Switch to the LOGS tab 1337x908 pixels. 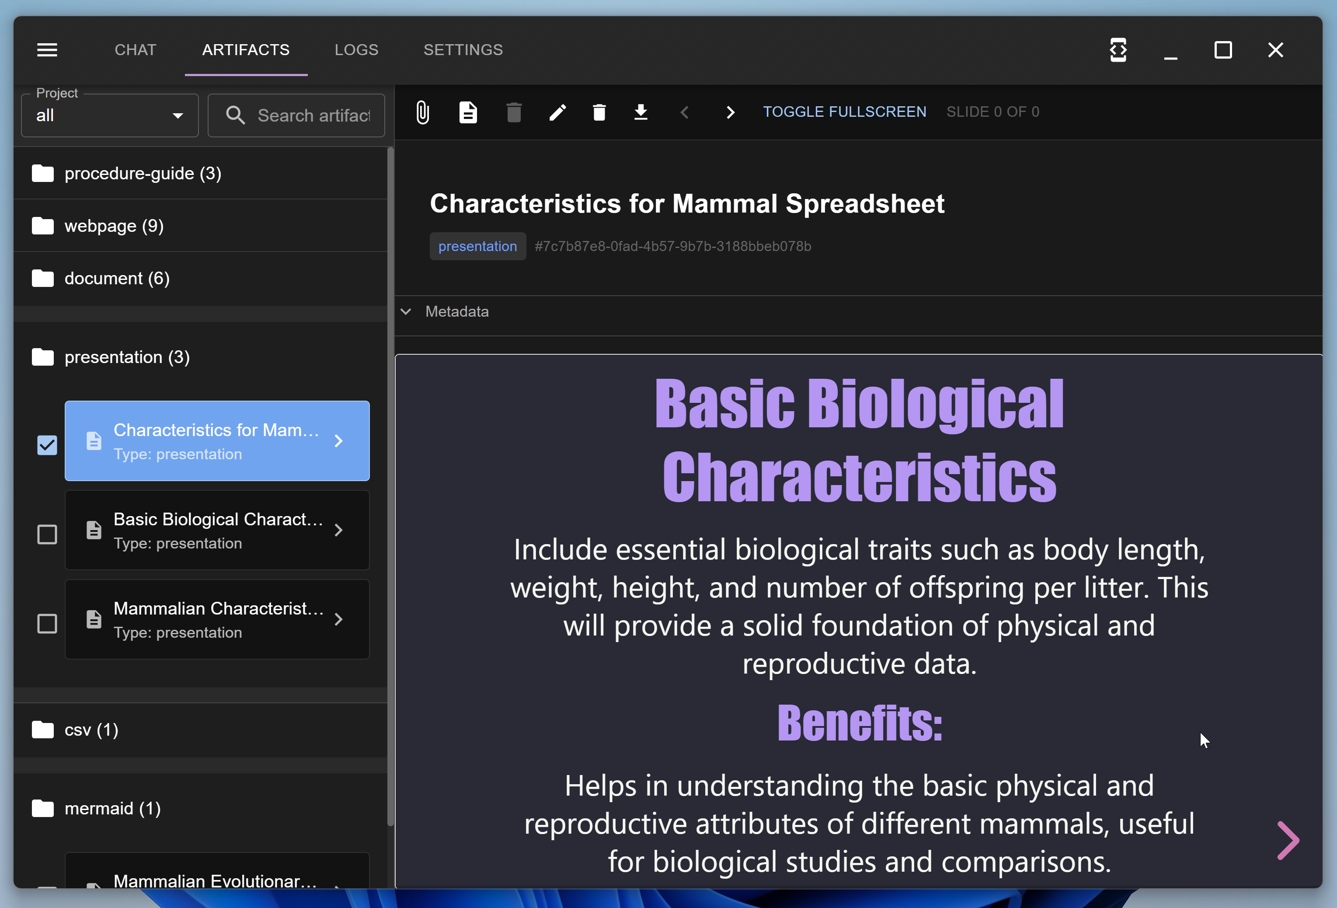point(357,50)
